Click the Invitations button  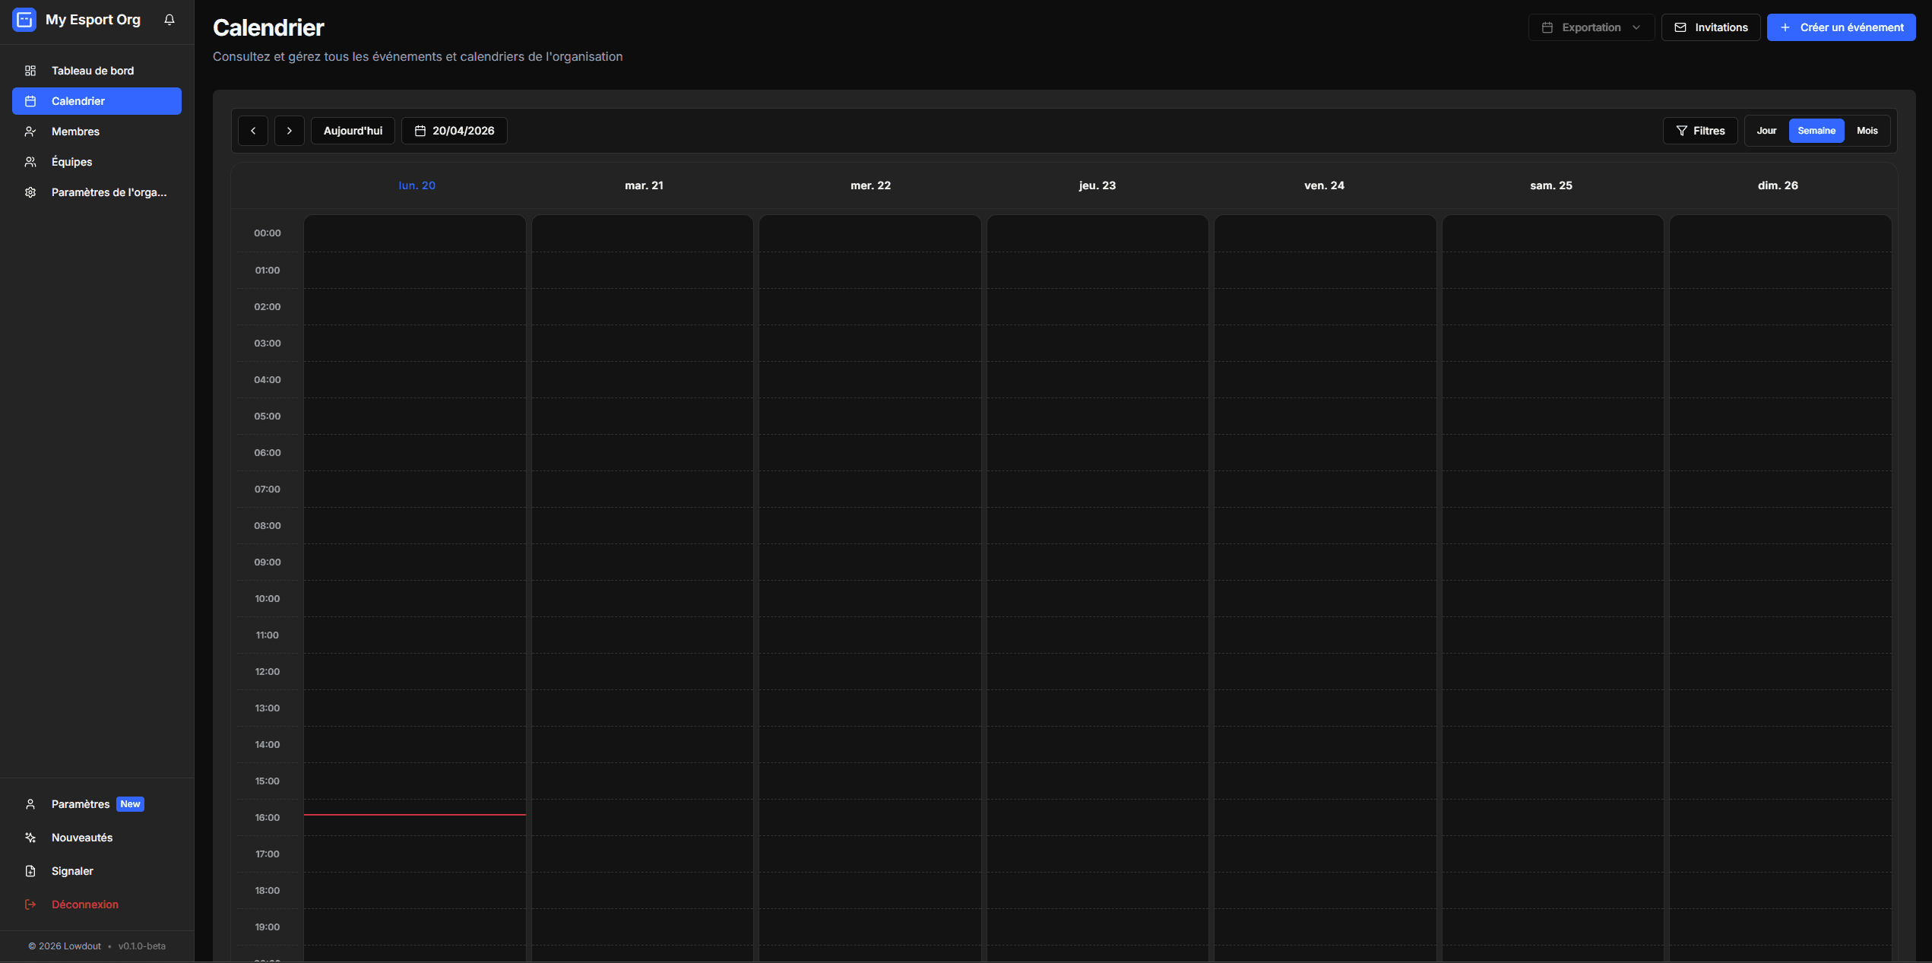click(x=1711, y=27)
